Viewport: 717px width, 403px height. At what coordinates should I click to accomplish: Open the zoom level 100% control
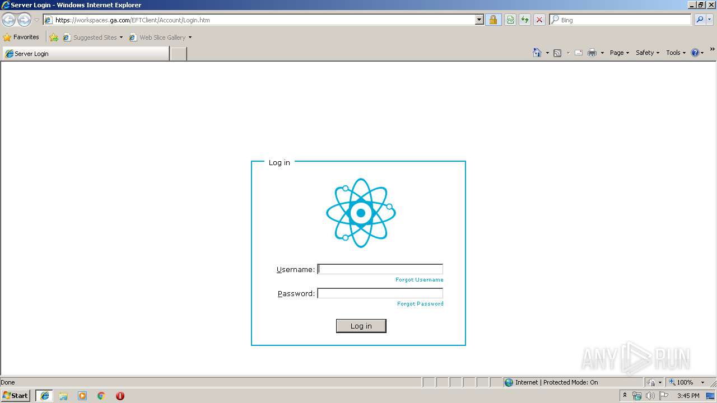pos(681,382)
